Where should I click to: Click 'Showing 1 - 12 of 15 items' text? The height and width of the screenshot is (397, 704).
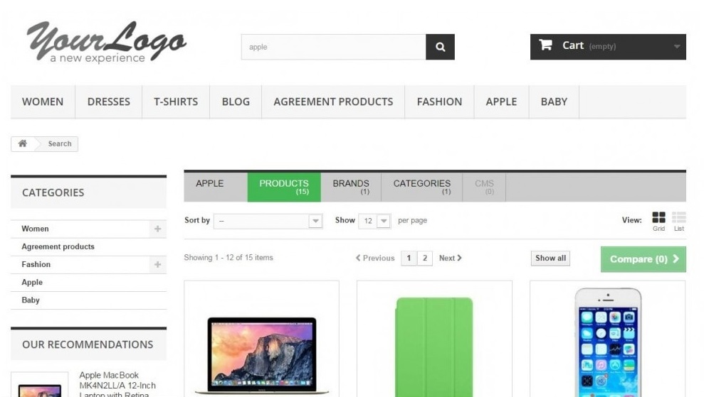[228, 258]
